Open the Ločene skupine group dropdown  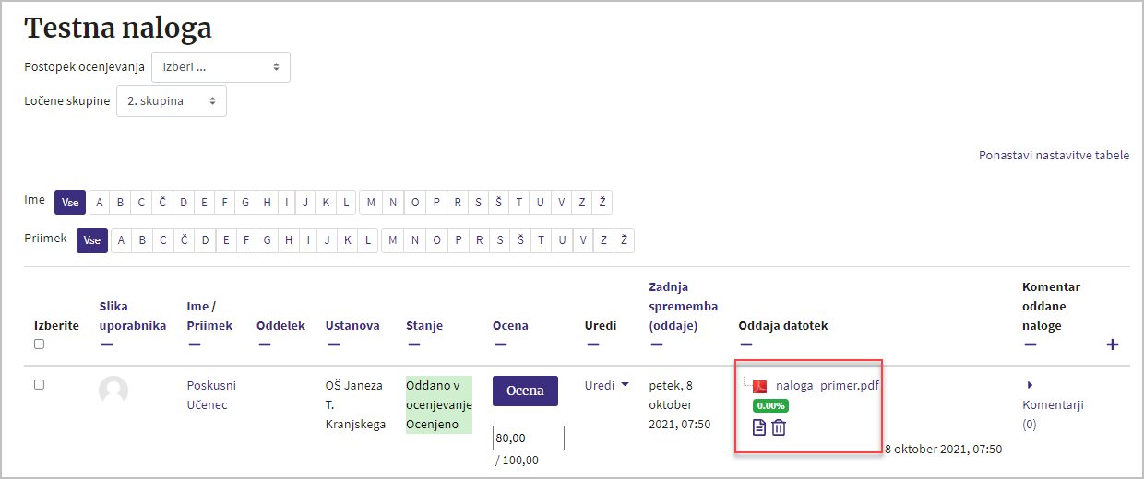click(171, 100)
